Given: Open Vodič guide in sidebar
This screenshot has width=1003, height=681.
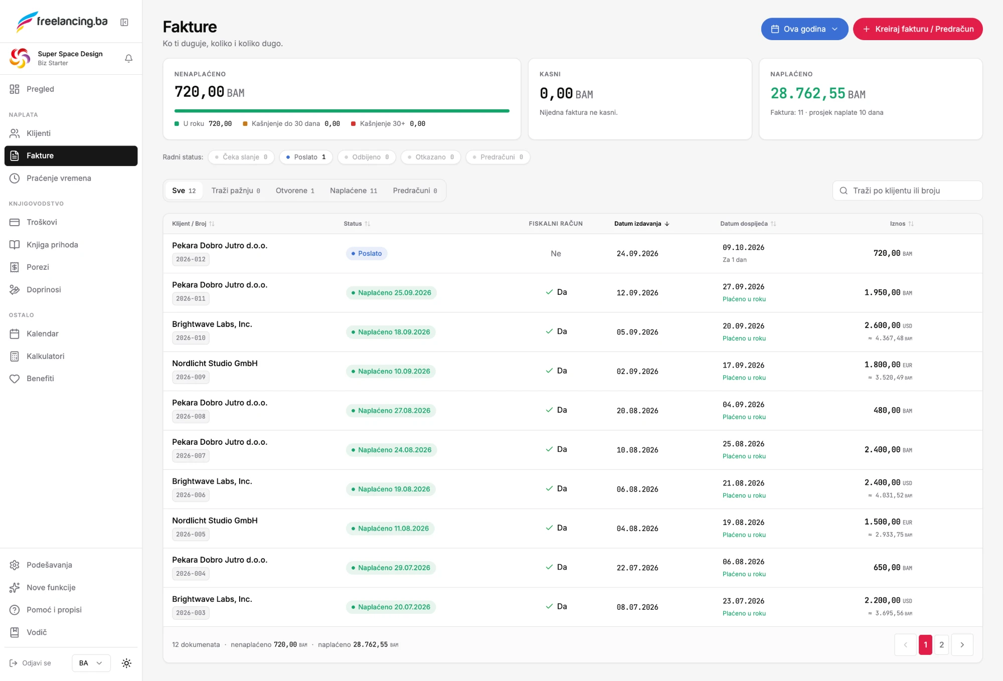Looking at the screenshot, I should [x=71, y=632].
